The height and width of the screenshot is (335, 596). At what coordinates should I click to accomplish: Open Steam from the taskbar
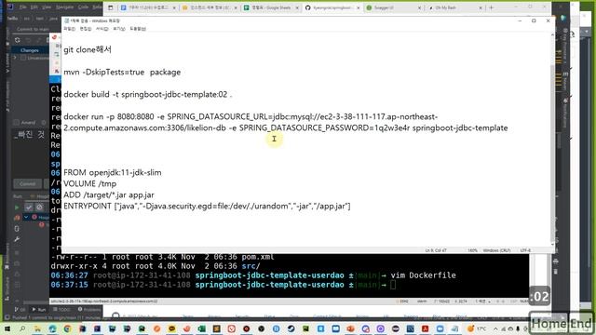coord(291,328)
